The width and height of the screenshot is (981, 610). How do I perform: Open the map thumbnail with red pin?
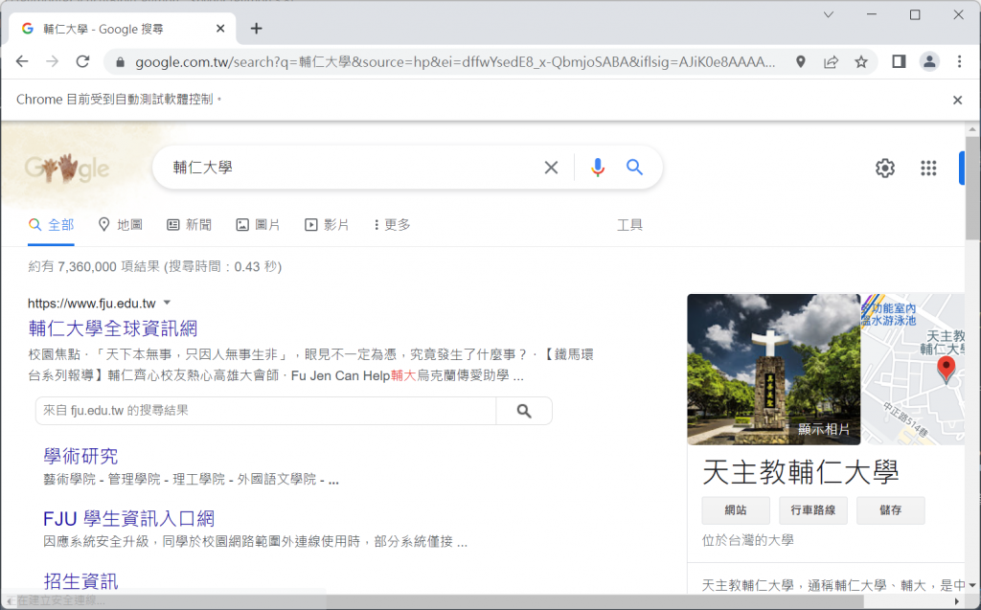913,369
